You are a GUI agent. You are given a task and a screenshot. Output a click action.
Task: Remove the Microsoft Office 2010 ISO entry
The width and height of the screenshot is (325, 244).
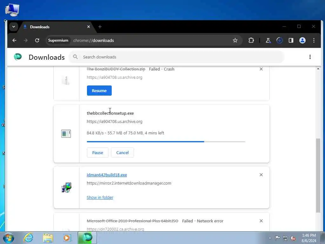point(261,221)
